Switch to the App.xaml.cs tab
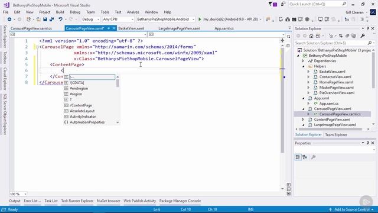 [x=224, y=28]
